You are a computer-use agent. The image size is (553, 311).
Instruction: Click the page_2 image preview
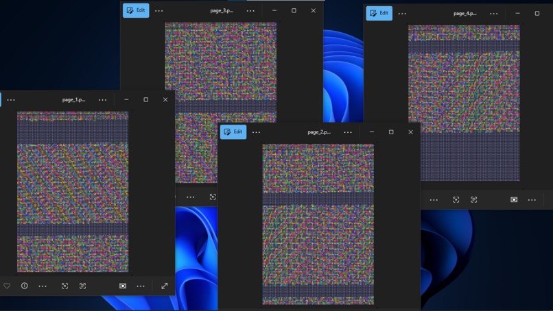tap(318, 224)
